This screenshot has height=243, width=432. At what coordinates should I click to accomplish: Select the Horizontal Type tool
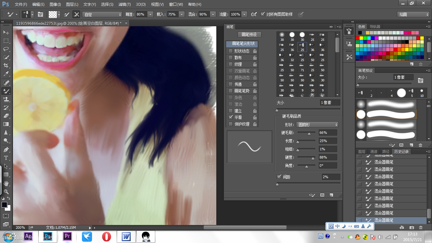point(6,158)
